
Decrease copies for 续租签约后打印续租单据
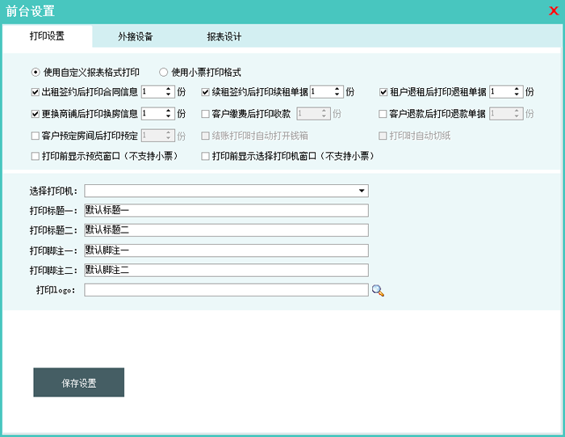338,95
